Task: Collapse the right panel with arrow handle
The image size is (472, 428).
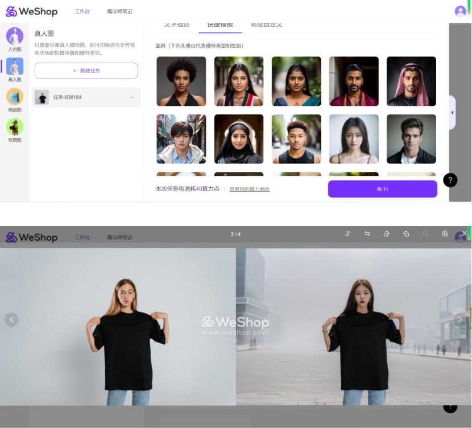Action: click(452, 112)
